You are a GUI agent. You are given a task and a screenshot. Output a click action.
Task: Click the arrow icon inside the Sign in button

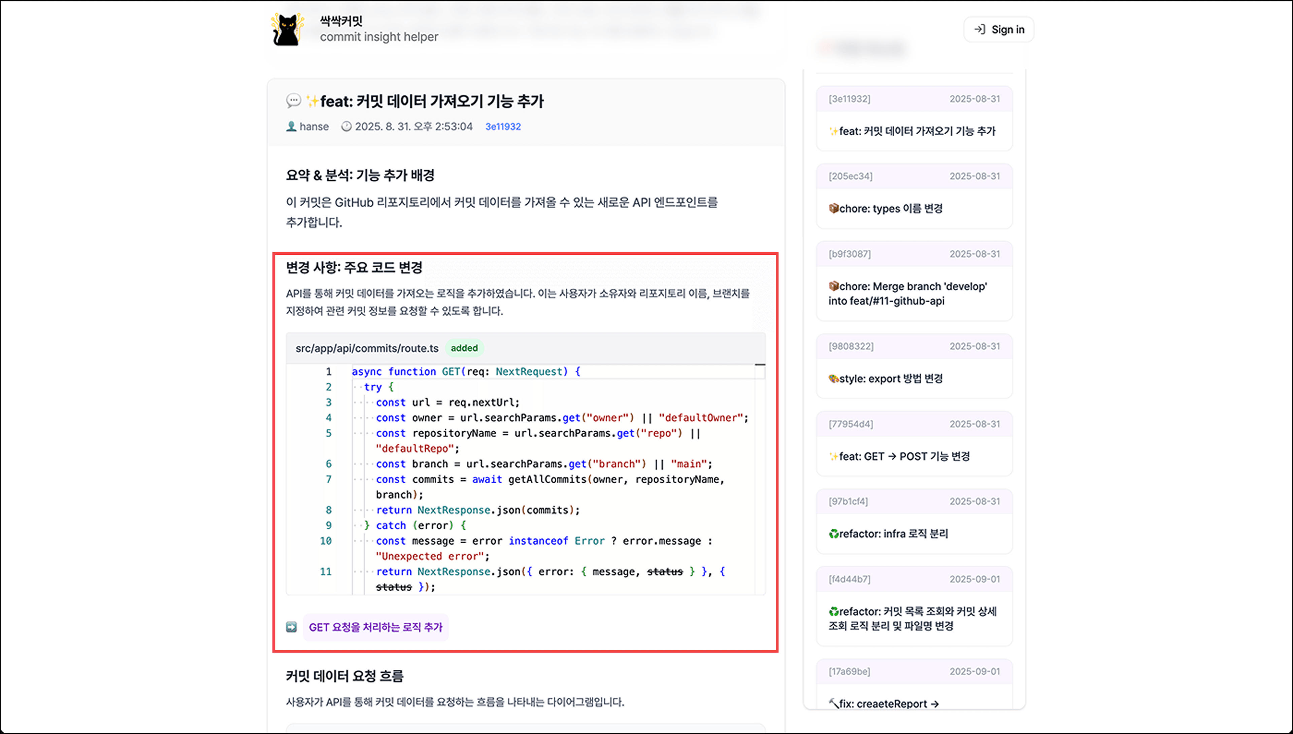click(979, 29)
